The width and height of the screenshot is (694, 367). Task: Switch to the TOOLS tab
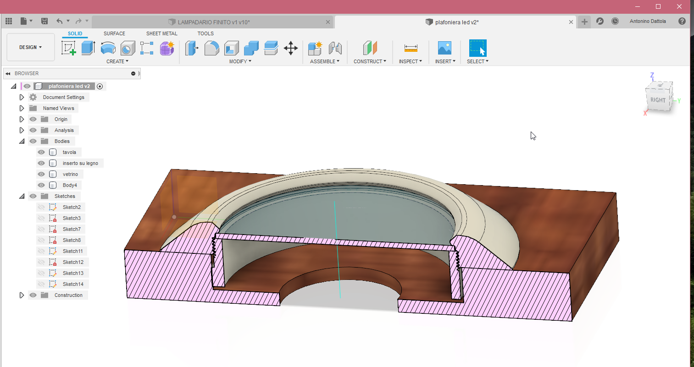click(x=205, y=33)
